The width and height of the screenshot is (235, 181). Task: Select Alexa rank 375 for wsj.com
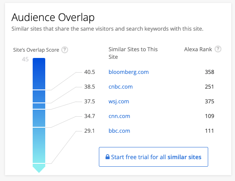pos(209,101)
